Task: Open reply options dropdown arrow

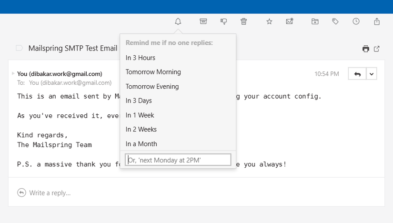Action: [372, 74]
